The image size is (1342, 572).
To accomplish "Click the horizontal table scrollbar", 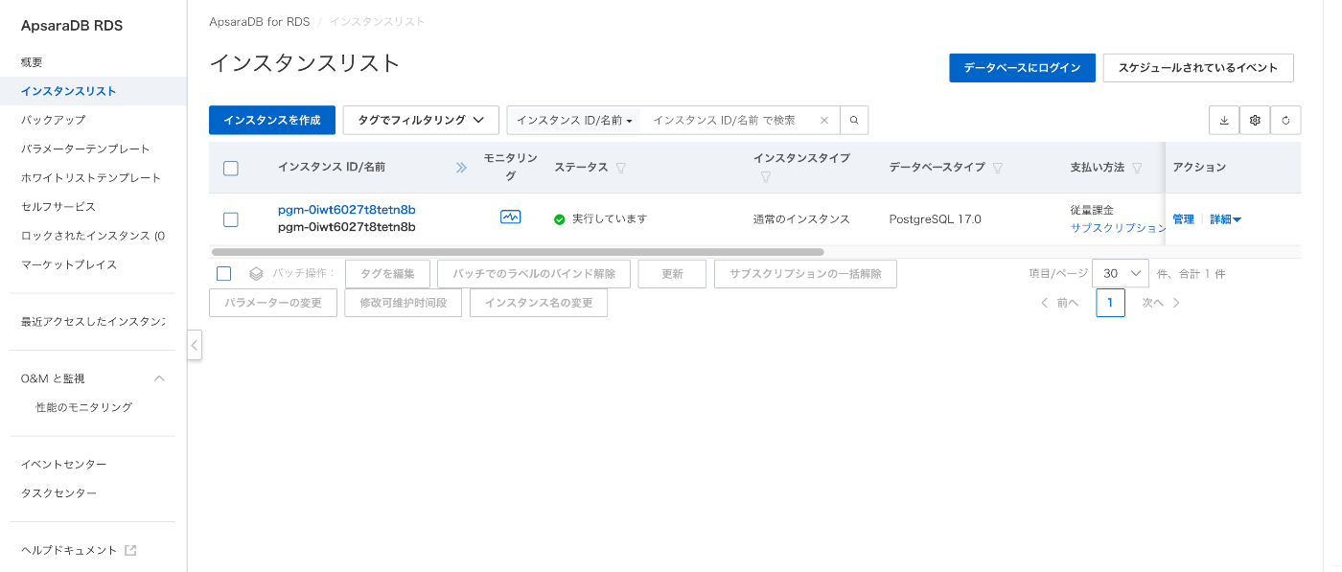I will coord(518,252).
